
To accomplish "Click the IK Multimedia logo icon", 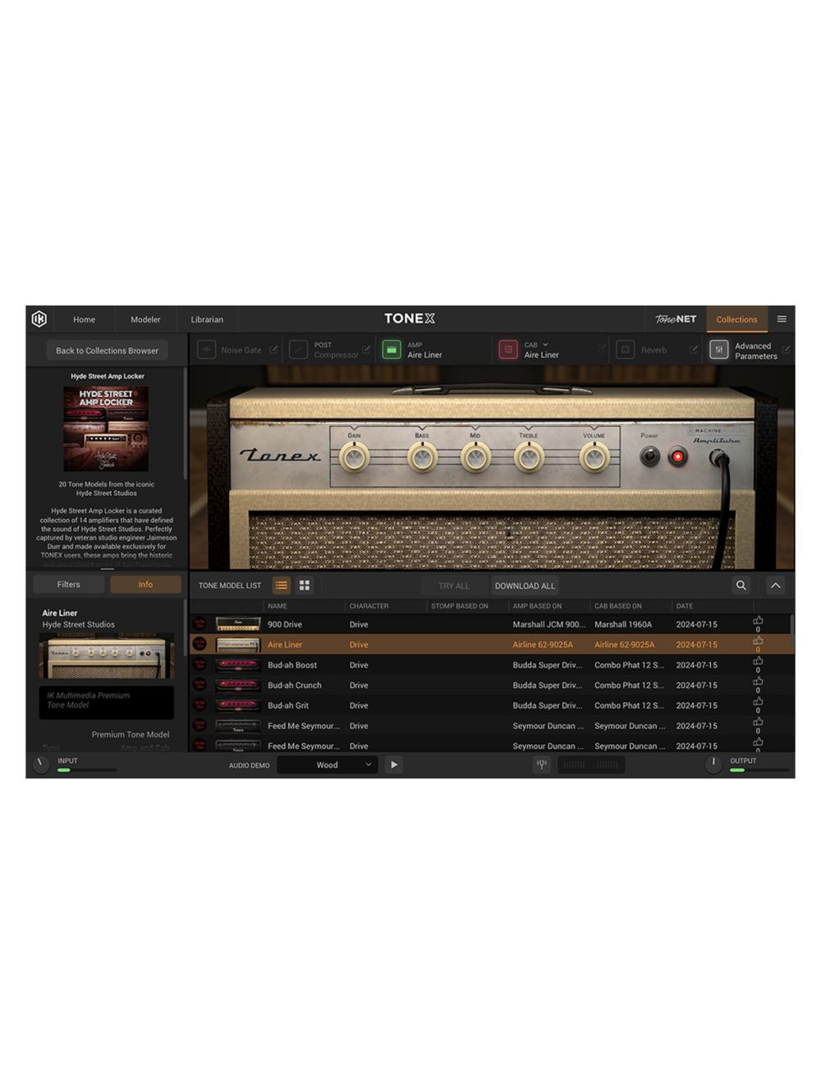I will pyautogui.click(x=39, y=319).
